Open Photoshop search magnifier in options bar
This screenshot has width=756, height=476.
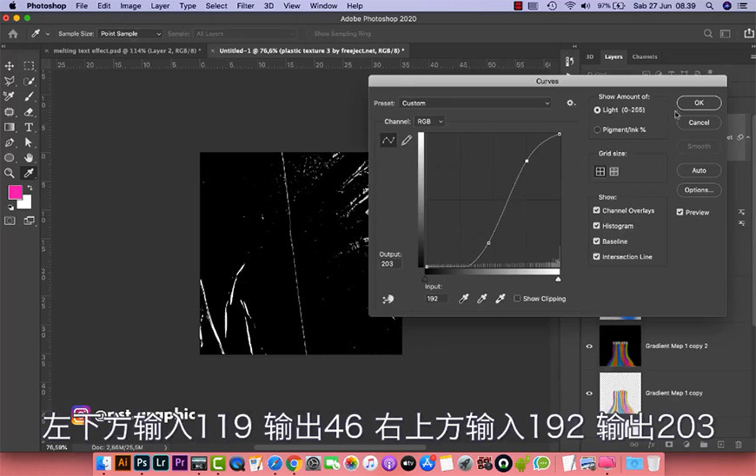point(708,34)
